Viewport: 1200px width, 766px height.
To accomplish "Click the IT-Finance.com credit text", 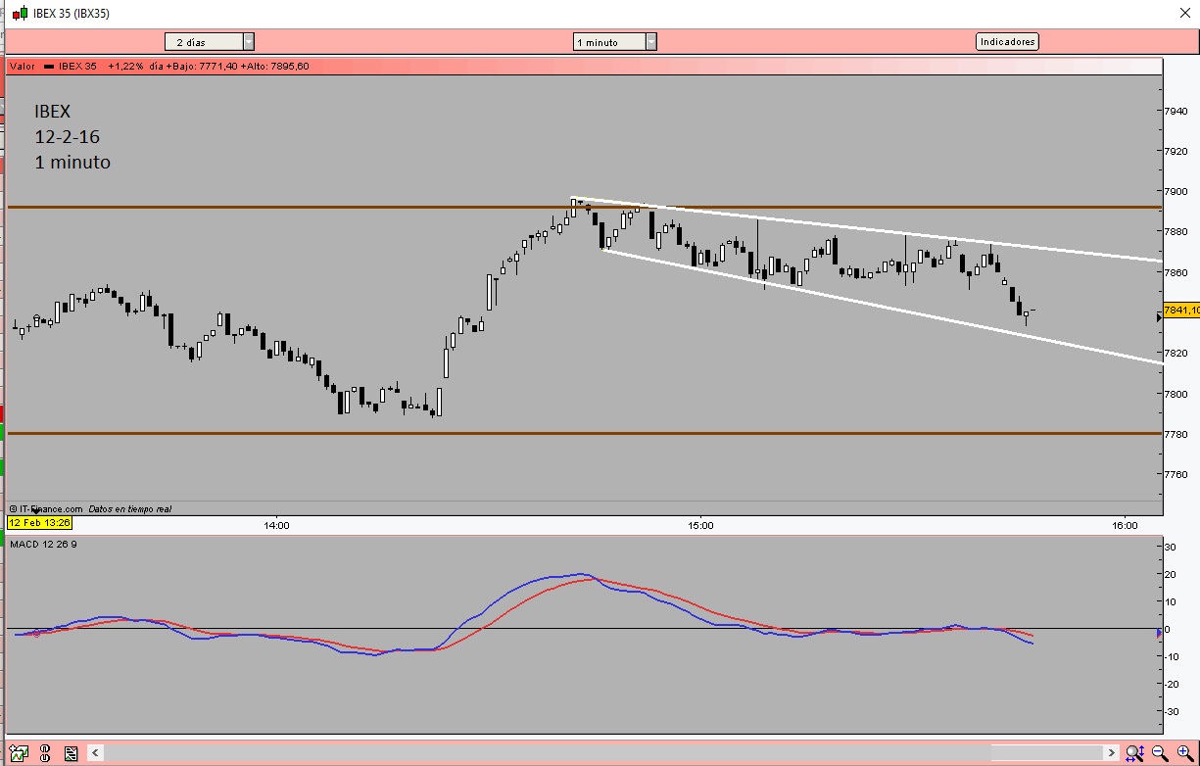I will click(46, 509).
